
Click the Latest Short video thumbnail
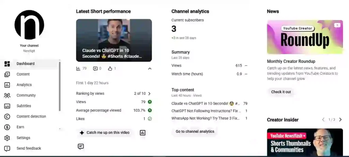click(x=114, y=40)
